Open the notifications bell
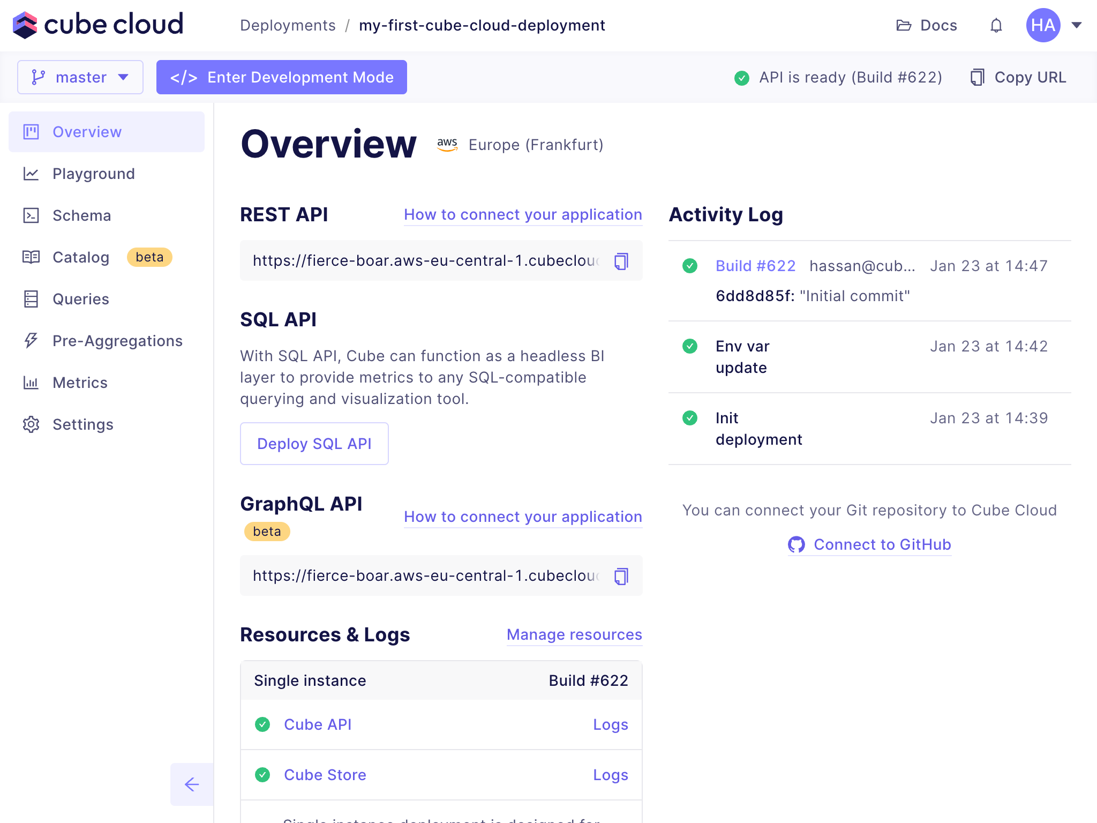The width and height of the screenshot is (1097, 823). [996, 25]
